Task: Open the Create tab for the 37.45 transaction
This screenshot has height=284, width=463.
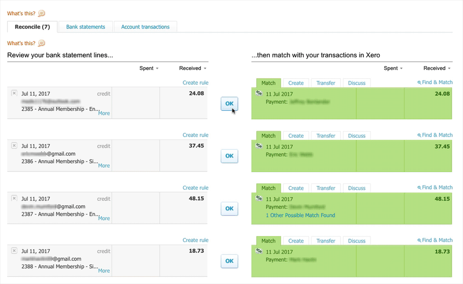Action: tap(296, 136)
